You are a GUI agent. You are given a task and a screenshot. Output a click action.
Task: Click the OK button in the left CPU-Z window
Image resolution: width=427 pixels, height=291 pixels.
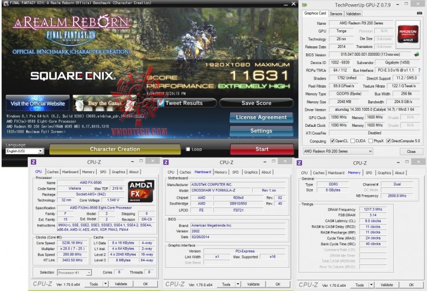[146, 284]
